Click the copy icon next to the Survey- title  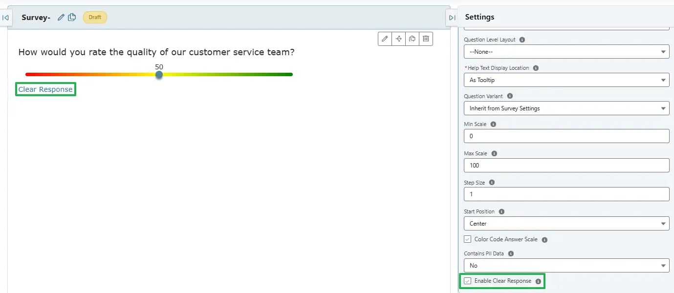[x=72, y=17]
